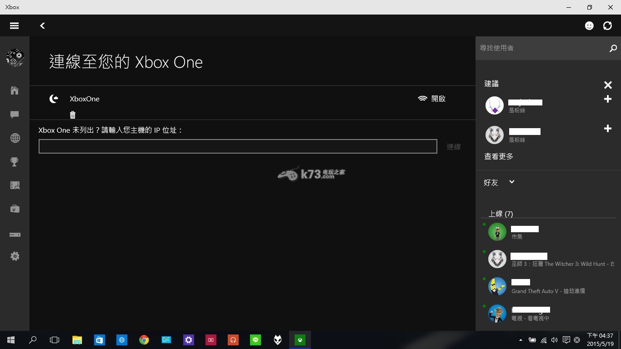Open the volume control in tray
Viewport: 621px width, 349px height.
(x=554, y=340)
